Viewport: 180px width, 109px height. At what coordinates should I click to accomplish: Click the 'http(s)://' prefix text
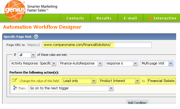(x=34, y=45)
